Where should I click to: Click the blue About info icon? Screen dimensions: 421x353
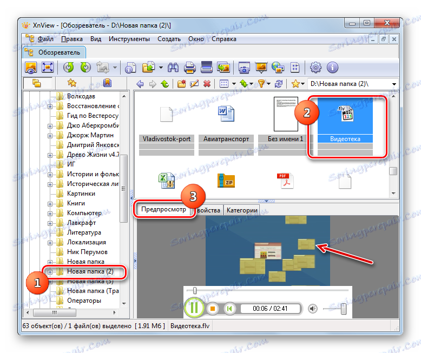click(332, 68)
